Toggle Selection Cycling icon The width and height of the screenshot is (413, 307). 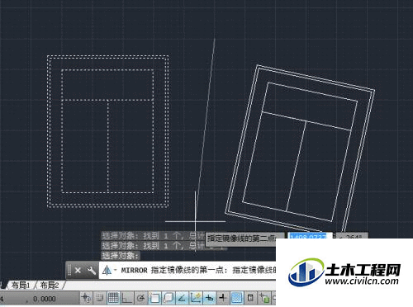point(264,298)
